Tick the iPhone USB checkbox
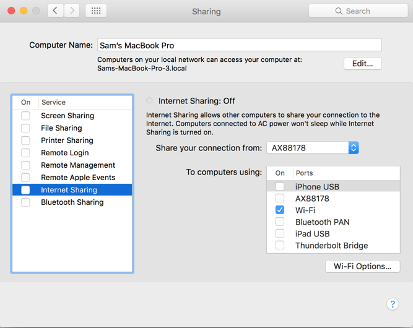Image resolution: width=413 pixels, height=328 pixels. click(x=280, y=186)
